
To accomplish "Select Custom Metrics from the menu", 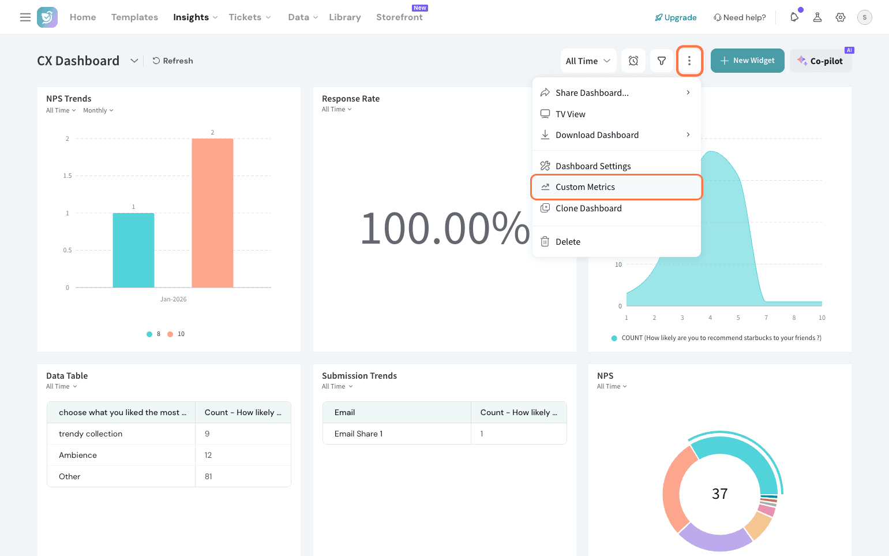I will (585, 187).
